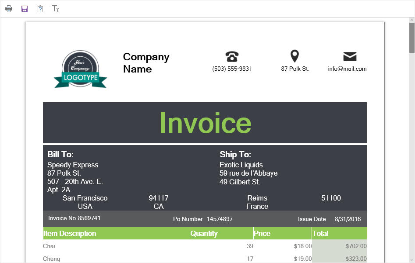Click the Po Number label
Image resolution: width=415 pixels, height=263 pixels.
(188, 219)
